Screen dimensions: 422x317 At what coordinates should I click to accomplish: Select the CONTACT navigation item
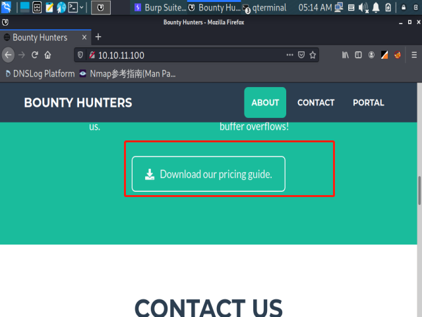click(x=316, y=103)
